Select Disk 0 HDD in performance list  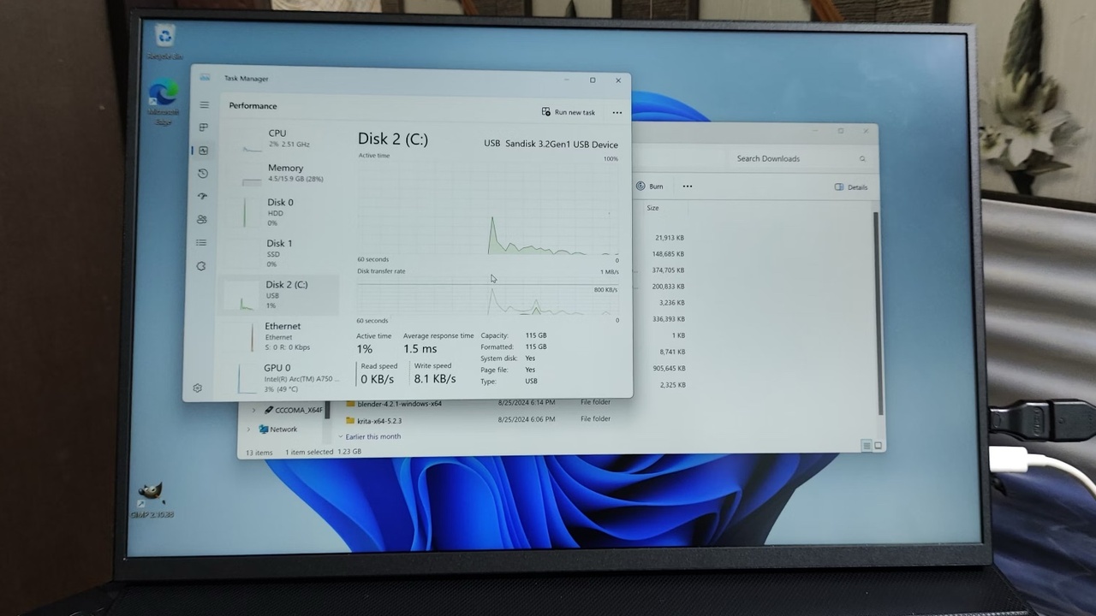point(281,213)
